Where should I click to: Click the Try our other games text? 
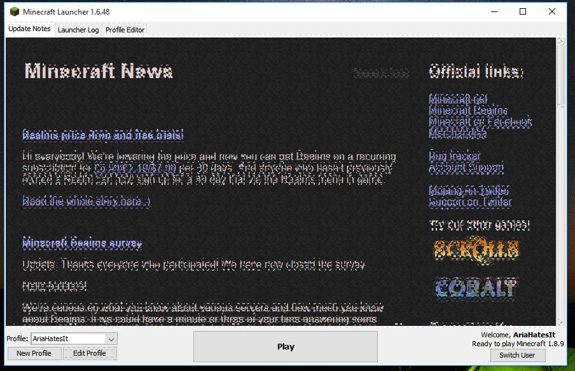pos(480,225)
